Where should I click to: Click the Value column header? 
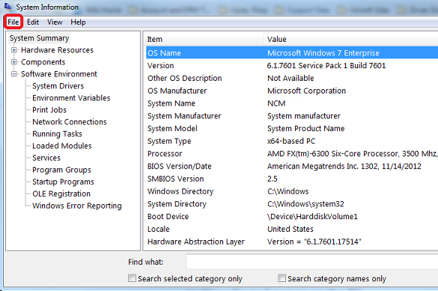pyautogui.click(x=351, y=40)
